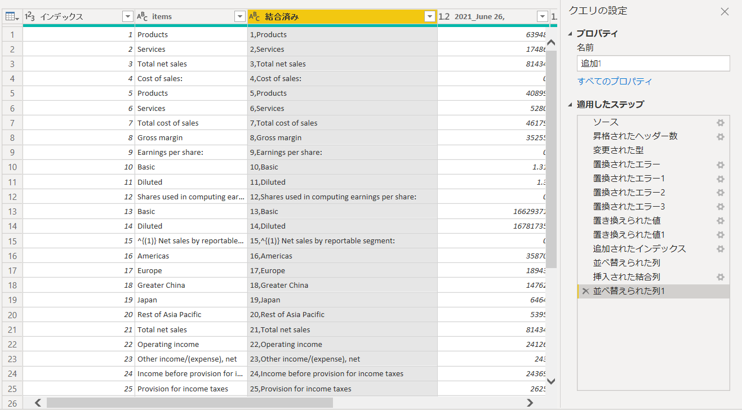The width and height of the screenshot is (742, 410).
Task: Open filter dropdown for インデックス column
Action: (127, 17)
